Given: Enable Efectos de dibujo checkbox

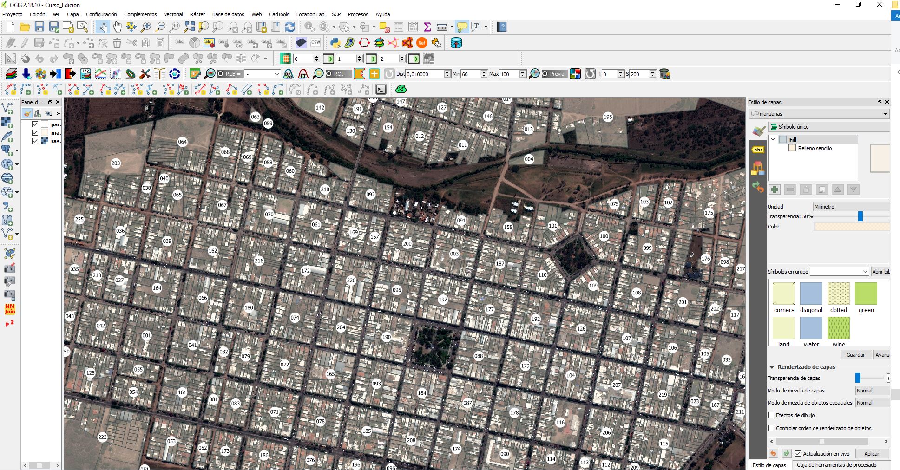Looking at the screenshot, I should point(771,415).
